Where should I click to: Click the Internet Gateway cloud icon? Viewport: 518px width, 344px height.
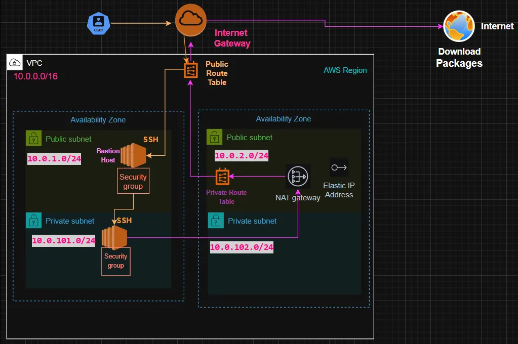[x=191, y=20]
